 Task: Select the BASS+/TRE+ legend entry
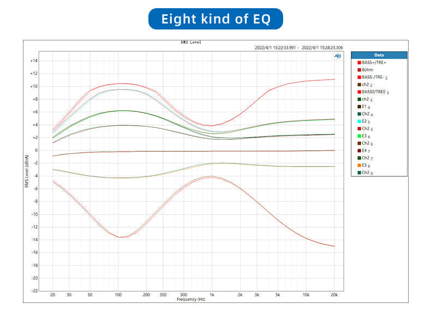374,63
